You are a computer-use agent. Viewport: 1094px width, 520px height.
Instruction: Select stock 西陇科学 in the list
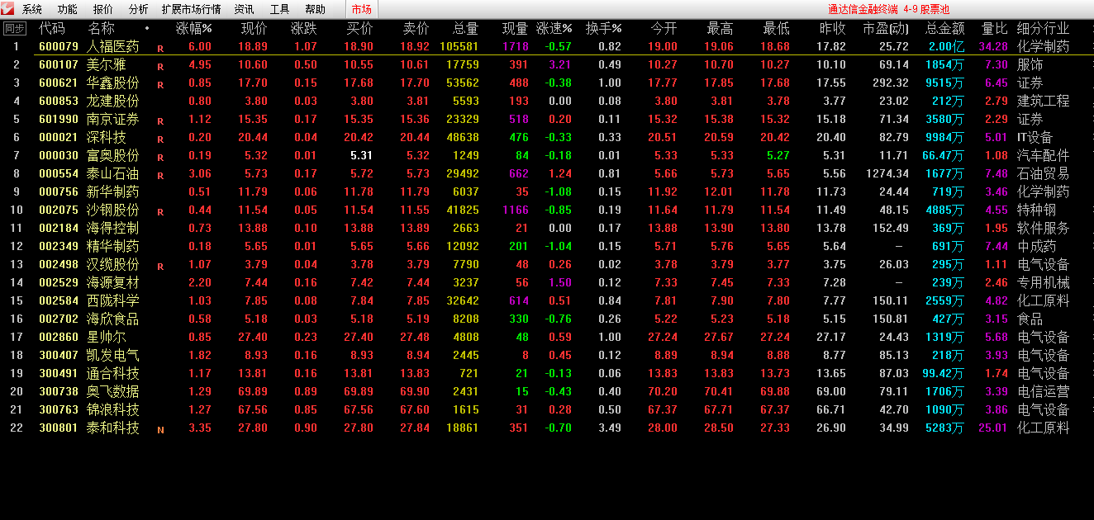click(113, 300)
